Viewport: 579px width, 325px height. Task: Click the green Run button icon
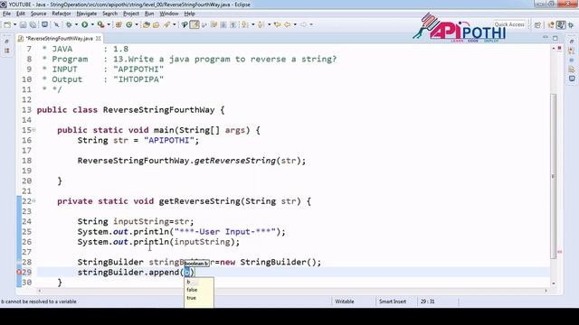(84, 24)
